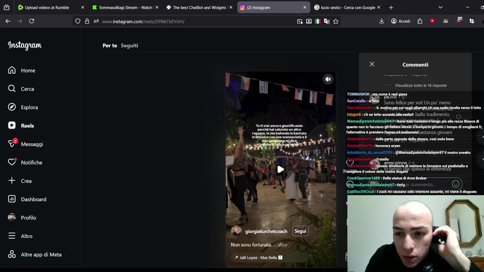This screenshot has width=484, height=272.
Task: Show site security padlock info
Action: pyautogui.click(x=87, y=22)
